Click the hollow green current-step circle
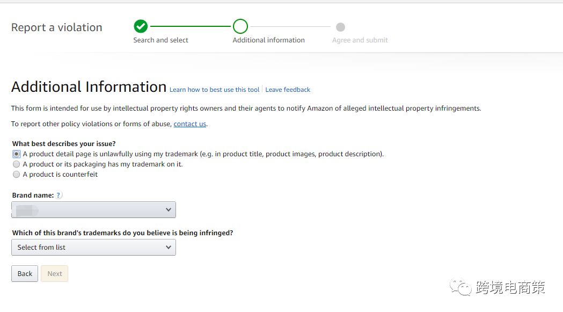Image resolution: width=563 pixels, height=312 pixels. [x=240, y=26]
